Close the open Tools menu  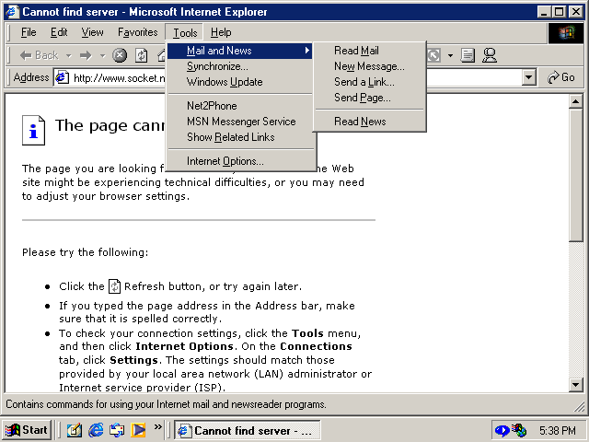point(185,33)
